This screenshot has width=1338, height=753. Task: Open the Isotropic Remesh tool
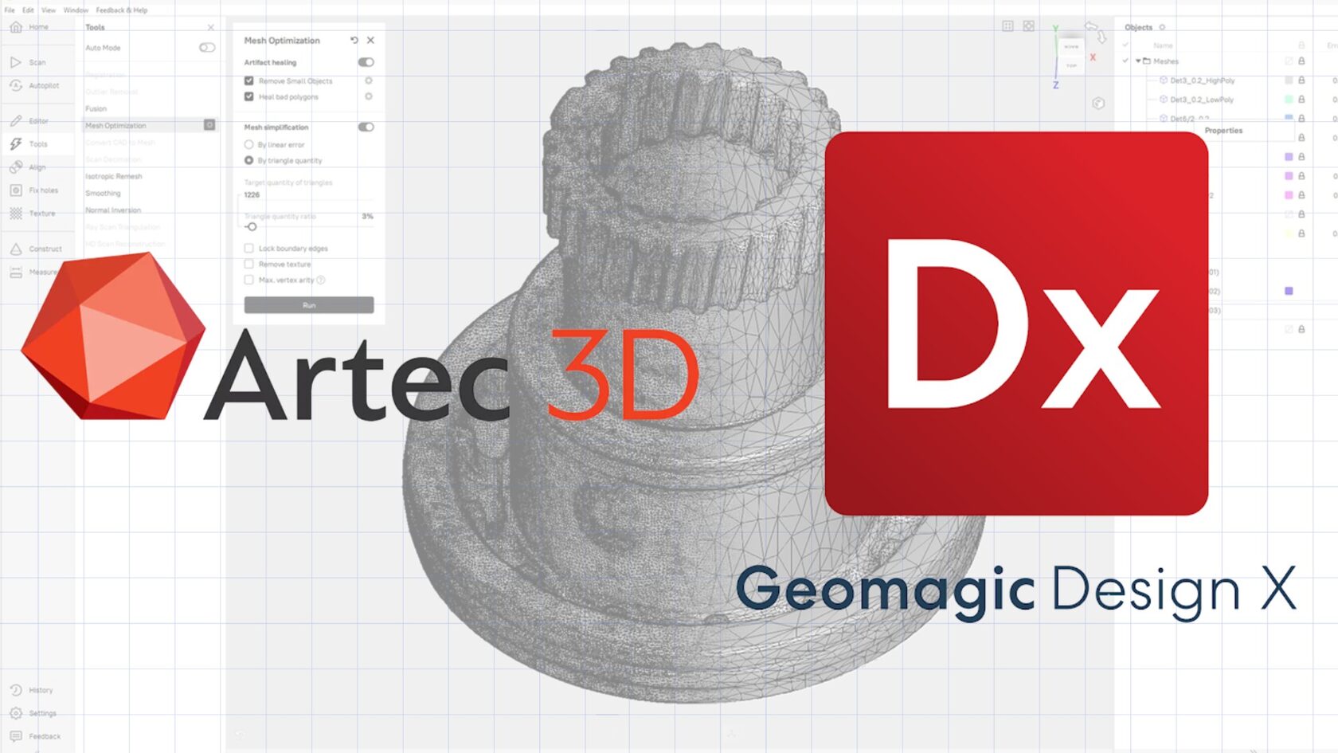pos(114,176)
